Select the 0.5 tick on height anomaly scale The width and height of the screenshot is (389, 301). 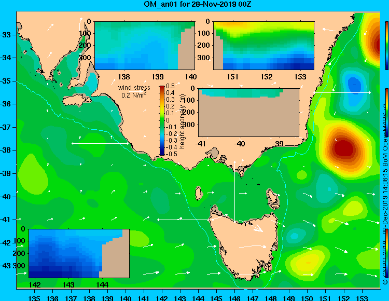click(171, 86)
